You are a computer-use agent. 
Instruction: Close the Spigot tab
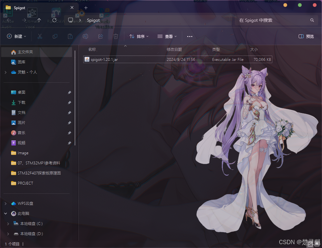[x=72, y=8]
